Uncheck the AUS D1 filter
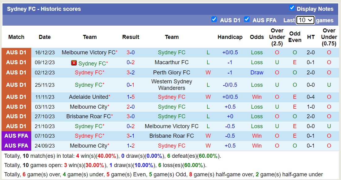 (214, 19)
